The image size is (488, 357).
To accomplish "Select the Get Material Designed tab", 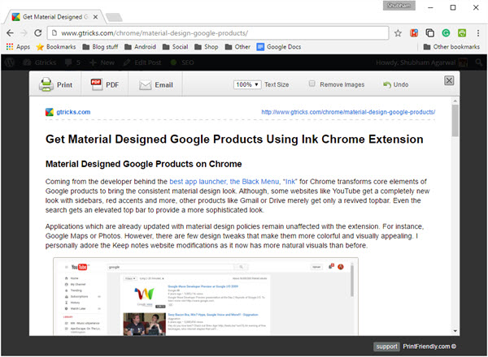I will [x=54, y=17].
